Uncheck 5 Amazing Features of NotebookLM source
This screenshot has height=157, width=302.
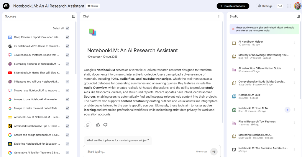[68, 64]
